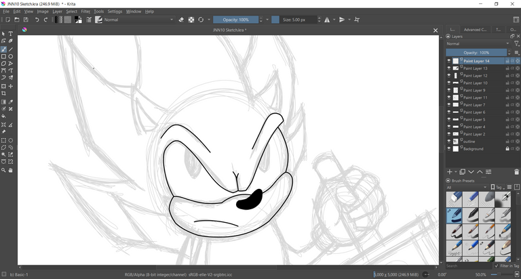The height and width of the screenshot is (279, 521).
Task: Toggle Filter in Tag checkbox
Action: pos(497,265)
